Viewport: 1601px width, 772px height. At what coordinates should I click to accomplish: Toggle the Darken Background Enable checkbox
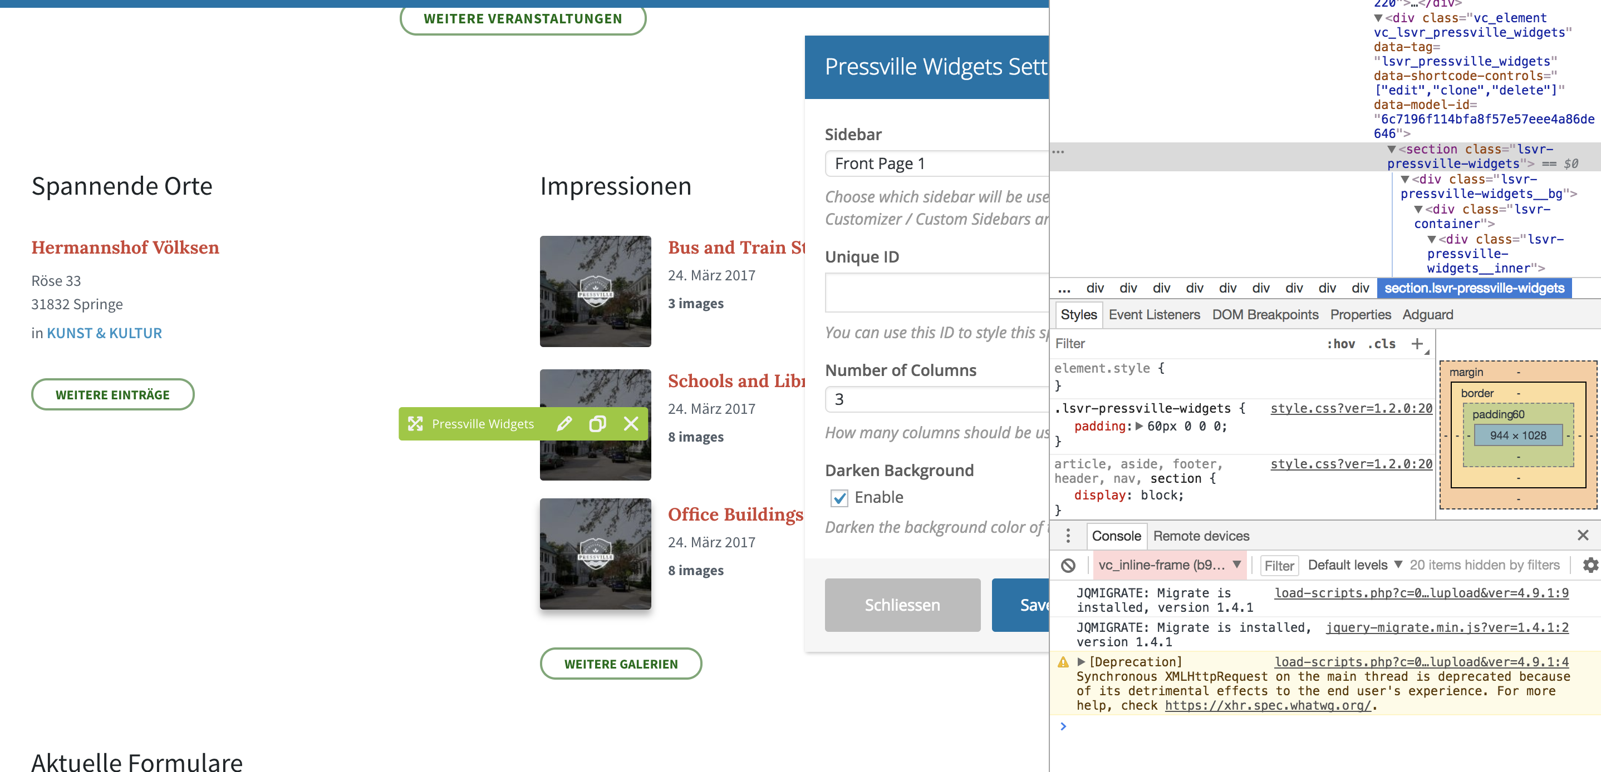(839, 497)
